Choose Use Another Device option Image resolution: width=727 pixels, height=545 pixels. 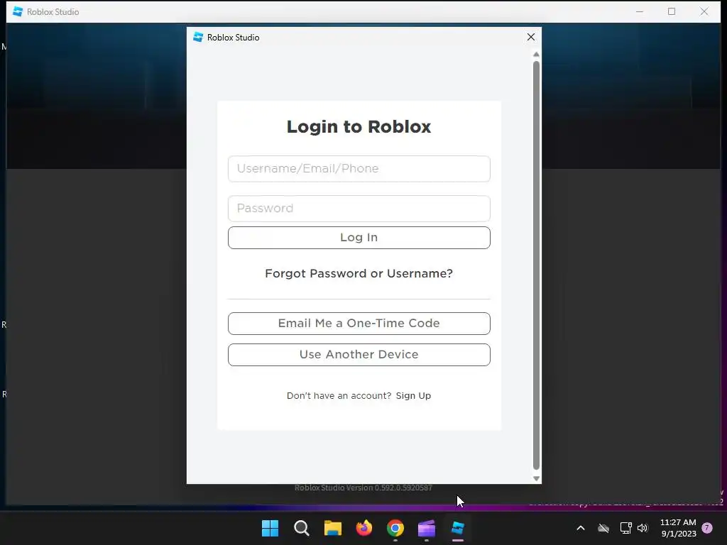pos(359,355)
